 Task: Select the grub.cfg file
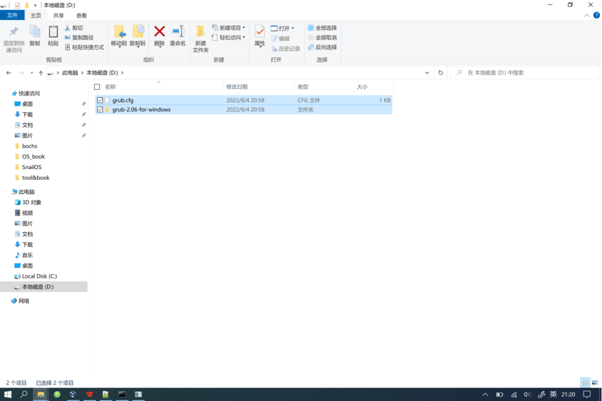(243, 100)
